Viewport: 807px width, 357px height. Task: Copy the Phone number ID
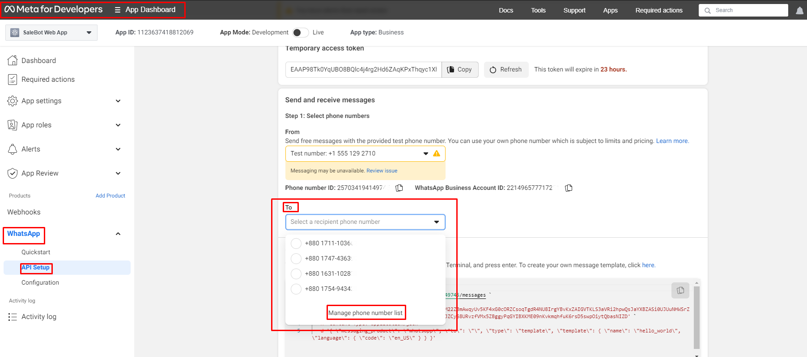point(399,188)
